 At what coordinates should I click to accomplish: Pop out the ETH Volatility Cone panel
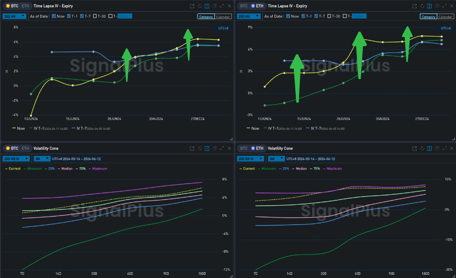tap(414, 148)
